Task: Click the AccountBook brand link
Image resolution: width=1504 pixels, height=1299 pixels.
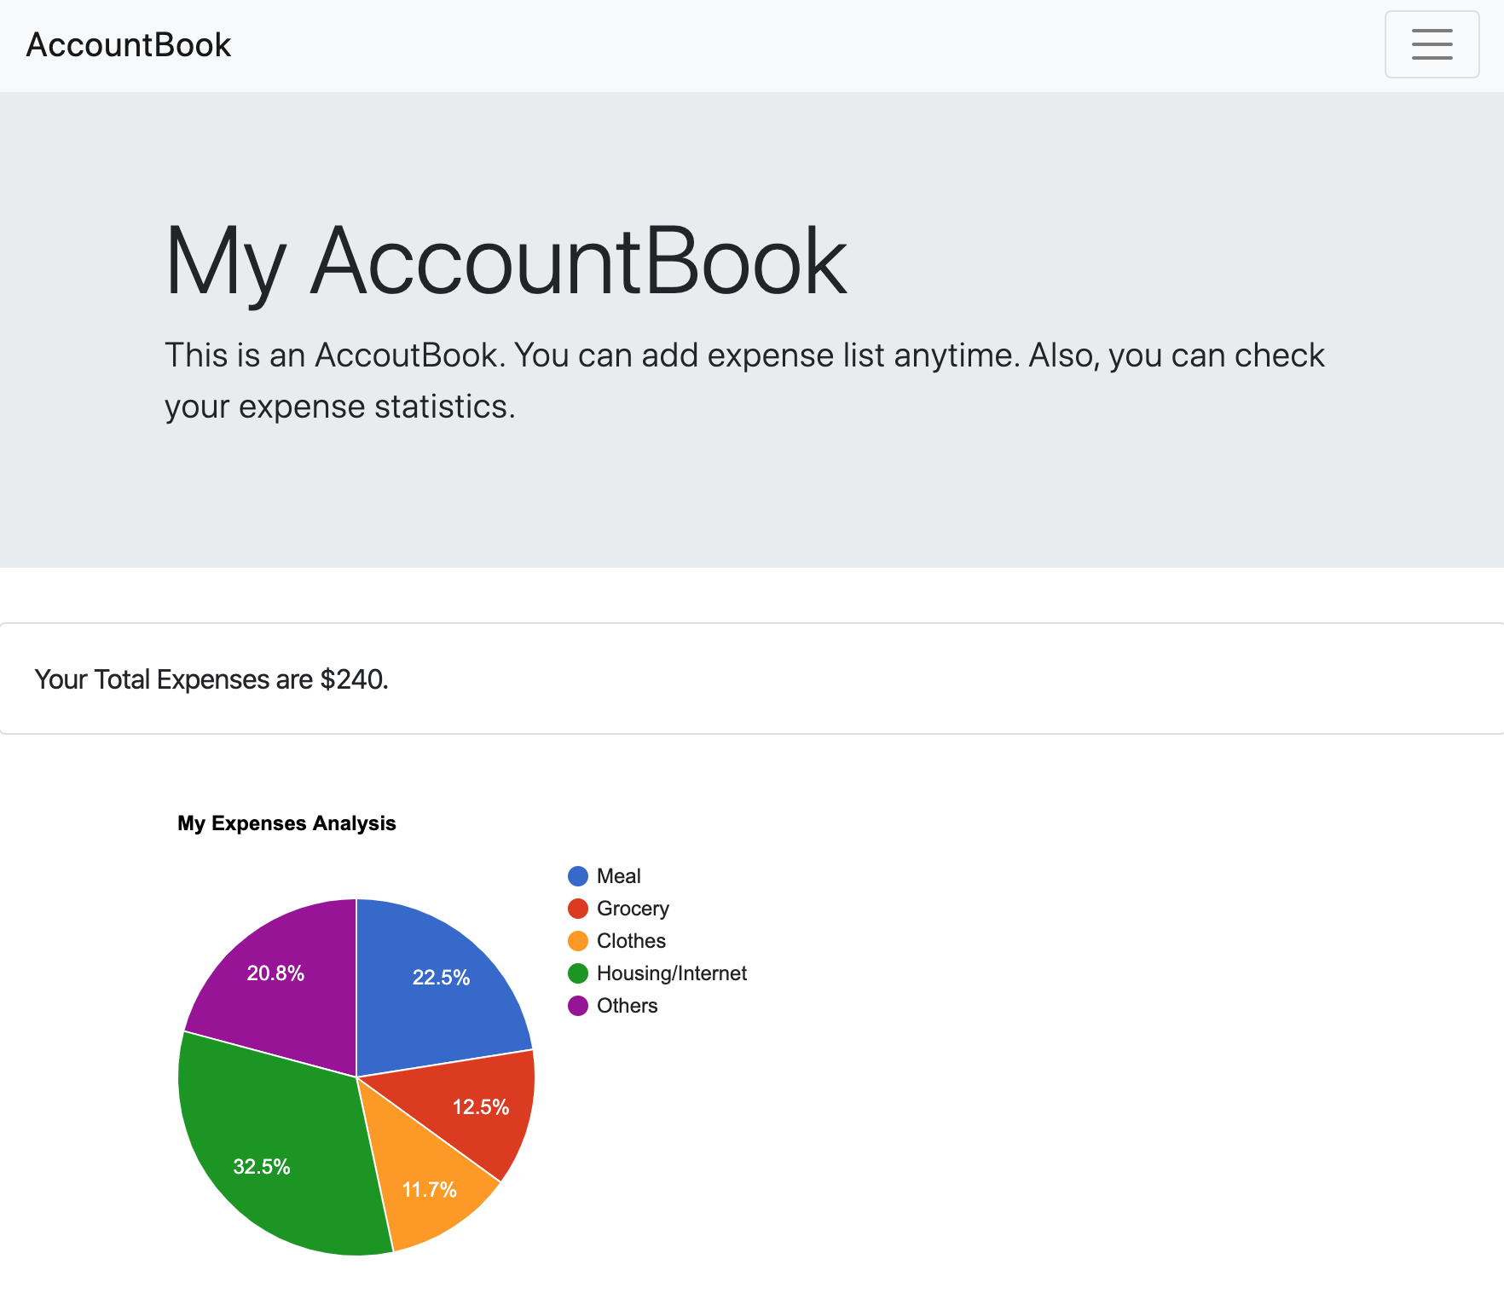Action: point(129,44)
